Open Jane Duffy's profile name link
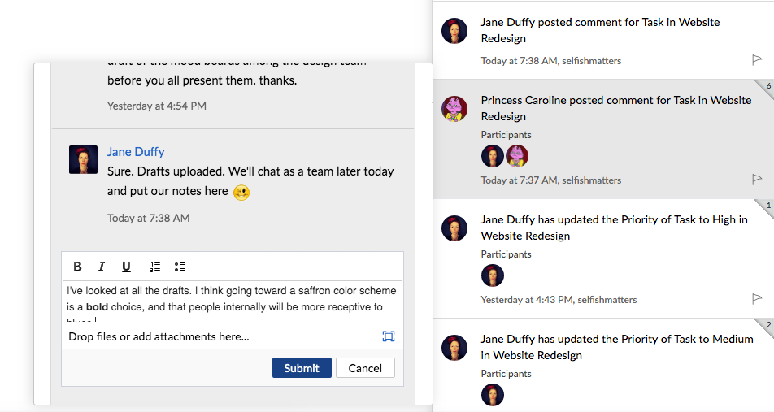 coord(136,152)
